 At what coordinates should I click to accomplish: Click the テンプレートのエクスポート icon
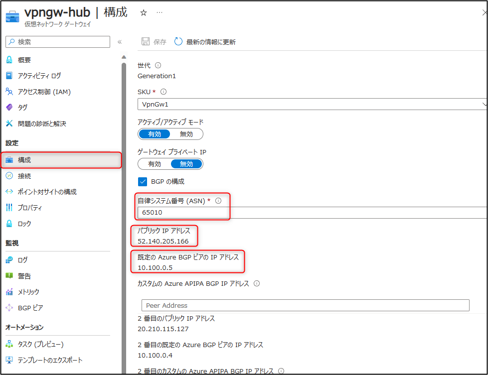pyautogui.click(x=9, y=360)
